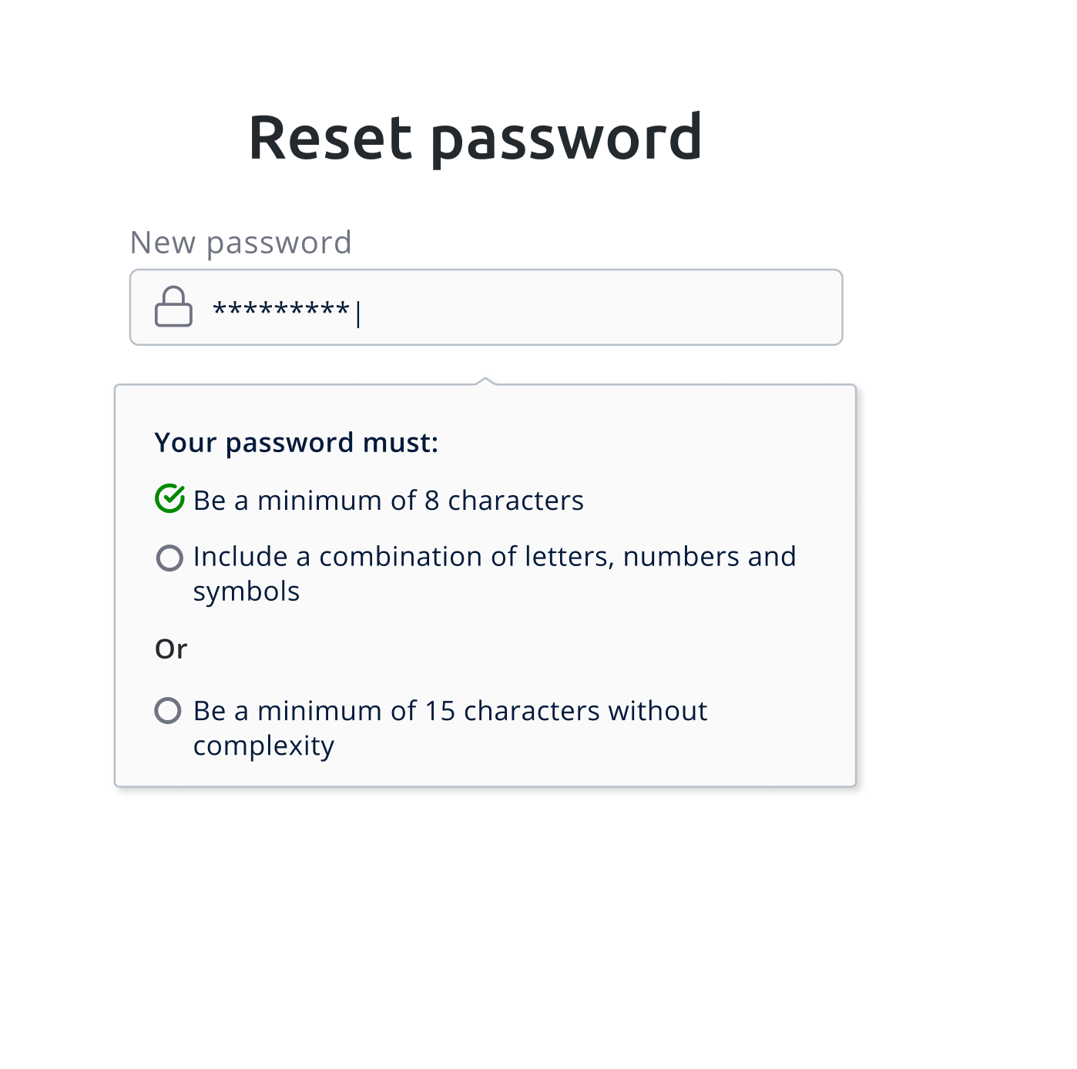Image resolution: width=1077 pixels, height=1069 pixels.
Task: Click the empty circle beside letters, numbers and symbols
Action: pos(169,558)
